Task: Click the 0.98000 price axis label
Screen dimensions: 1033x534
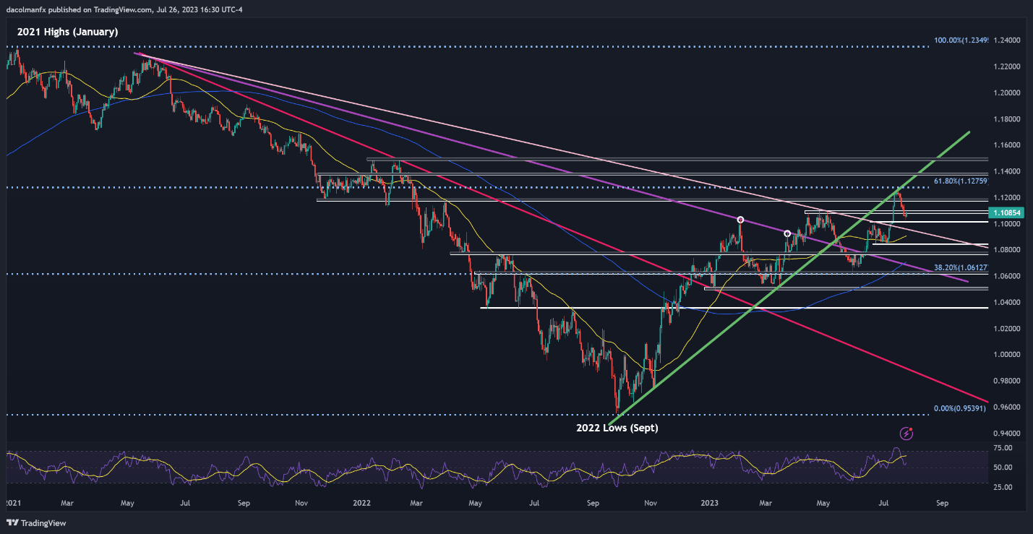Action: (1008, 381)
